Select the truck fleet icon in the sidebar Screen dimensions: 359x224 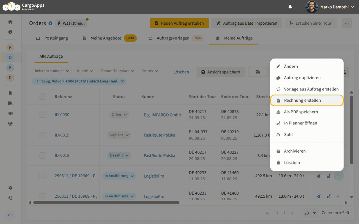[x=10, y=103]
